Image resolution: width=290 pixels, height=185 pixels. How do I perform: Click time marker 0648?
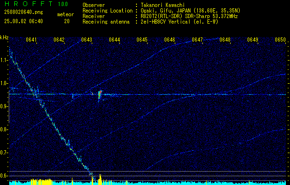click(225, 40)
